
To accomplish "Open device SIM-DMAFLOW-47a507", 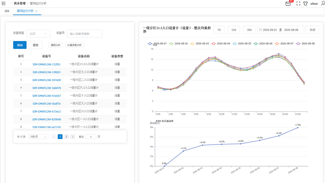I will tap(46, 96).
